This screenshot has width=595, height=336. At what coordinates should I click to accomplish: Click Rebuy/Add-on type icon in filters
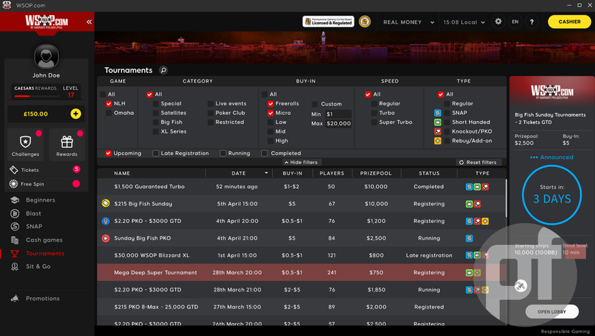[438, 141]
